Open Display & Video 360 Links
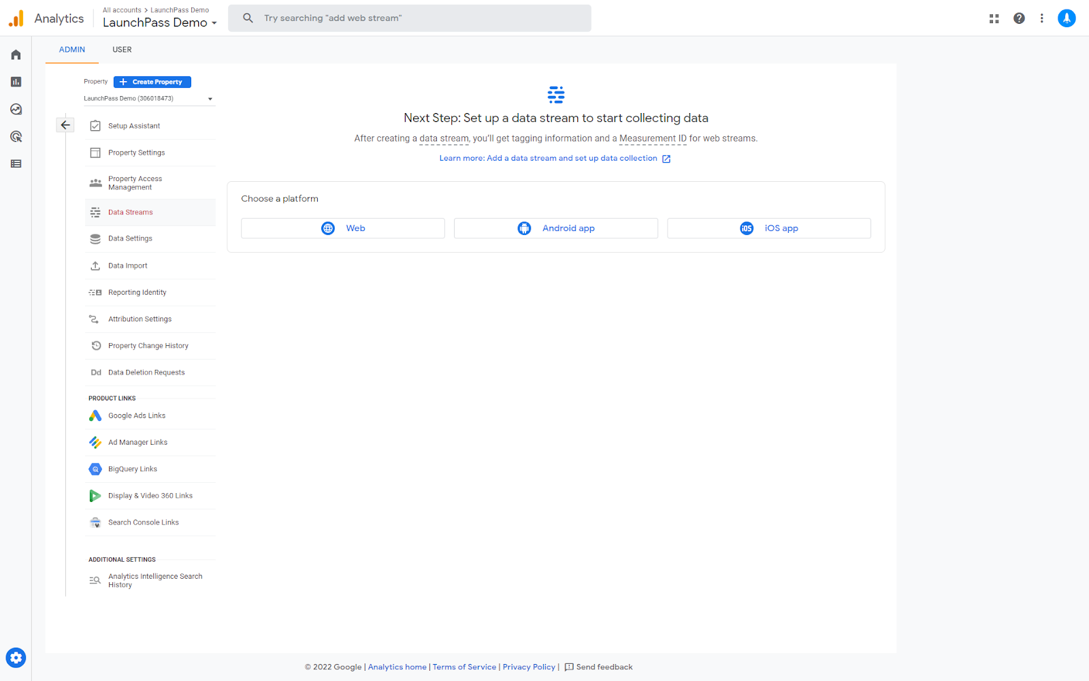The width and height of the screenshot is (1089, 681). tap(150, 495)
